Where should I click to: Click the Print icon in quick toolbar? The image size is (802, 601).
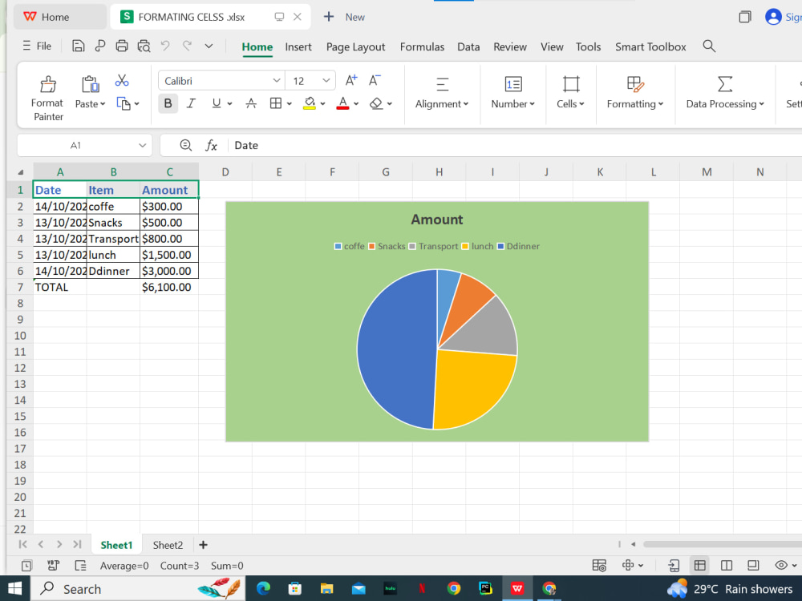(x=122, y=46)
